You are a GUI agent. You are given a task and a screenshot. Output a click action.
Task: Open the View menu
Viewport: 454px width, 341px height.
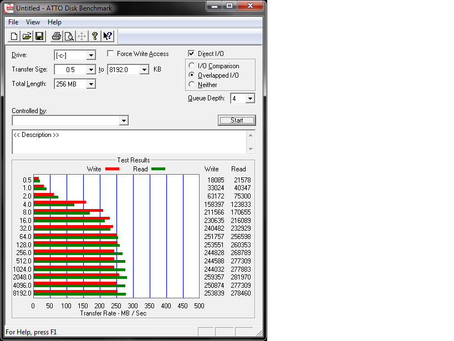click(33, 22)
